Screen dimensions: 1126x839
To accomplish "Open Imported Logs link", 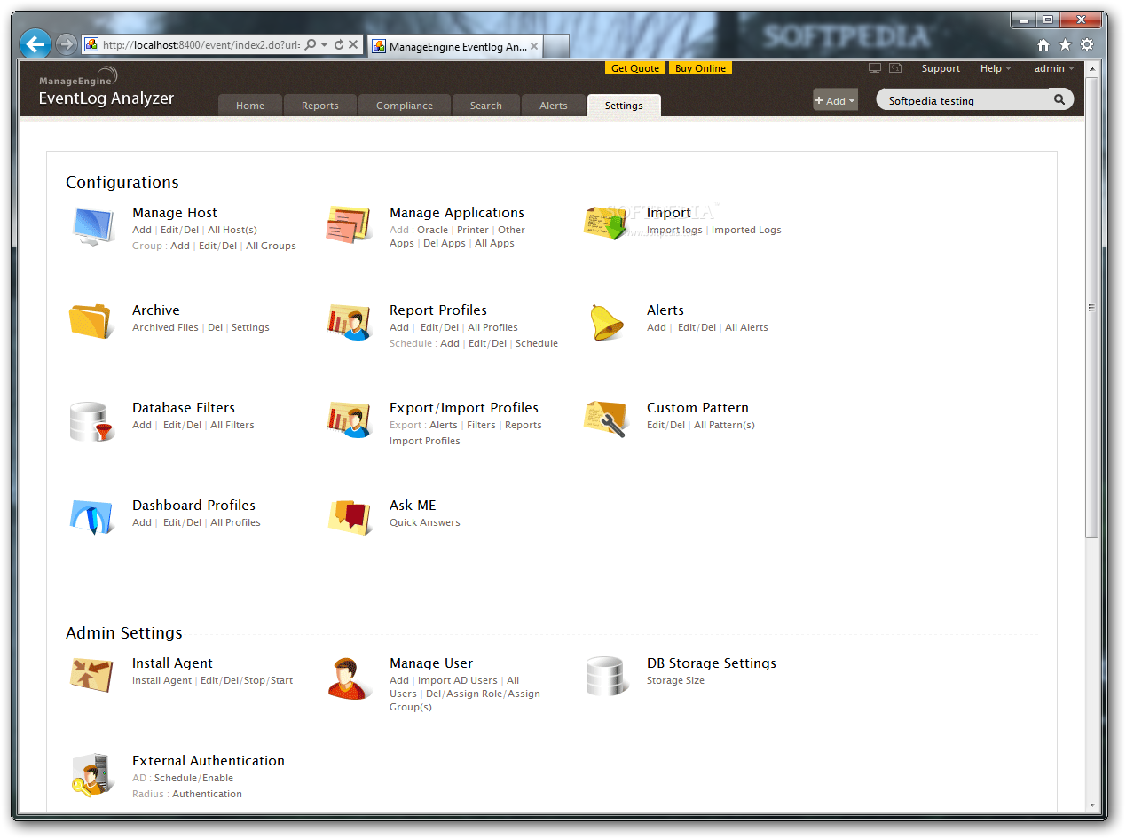I will point(746,230).
